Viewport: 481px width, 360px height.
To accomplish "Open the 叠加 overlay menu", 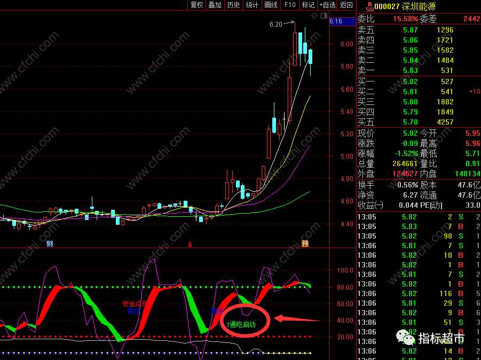I will click(x=215, y=5).
